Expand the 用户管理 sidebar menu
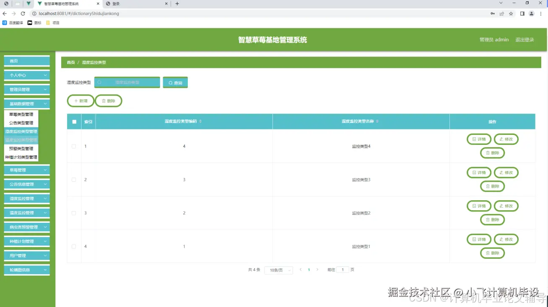 pyautogui.click(x=27, y=255)
